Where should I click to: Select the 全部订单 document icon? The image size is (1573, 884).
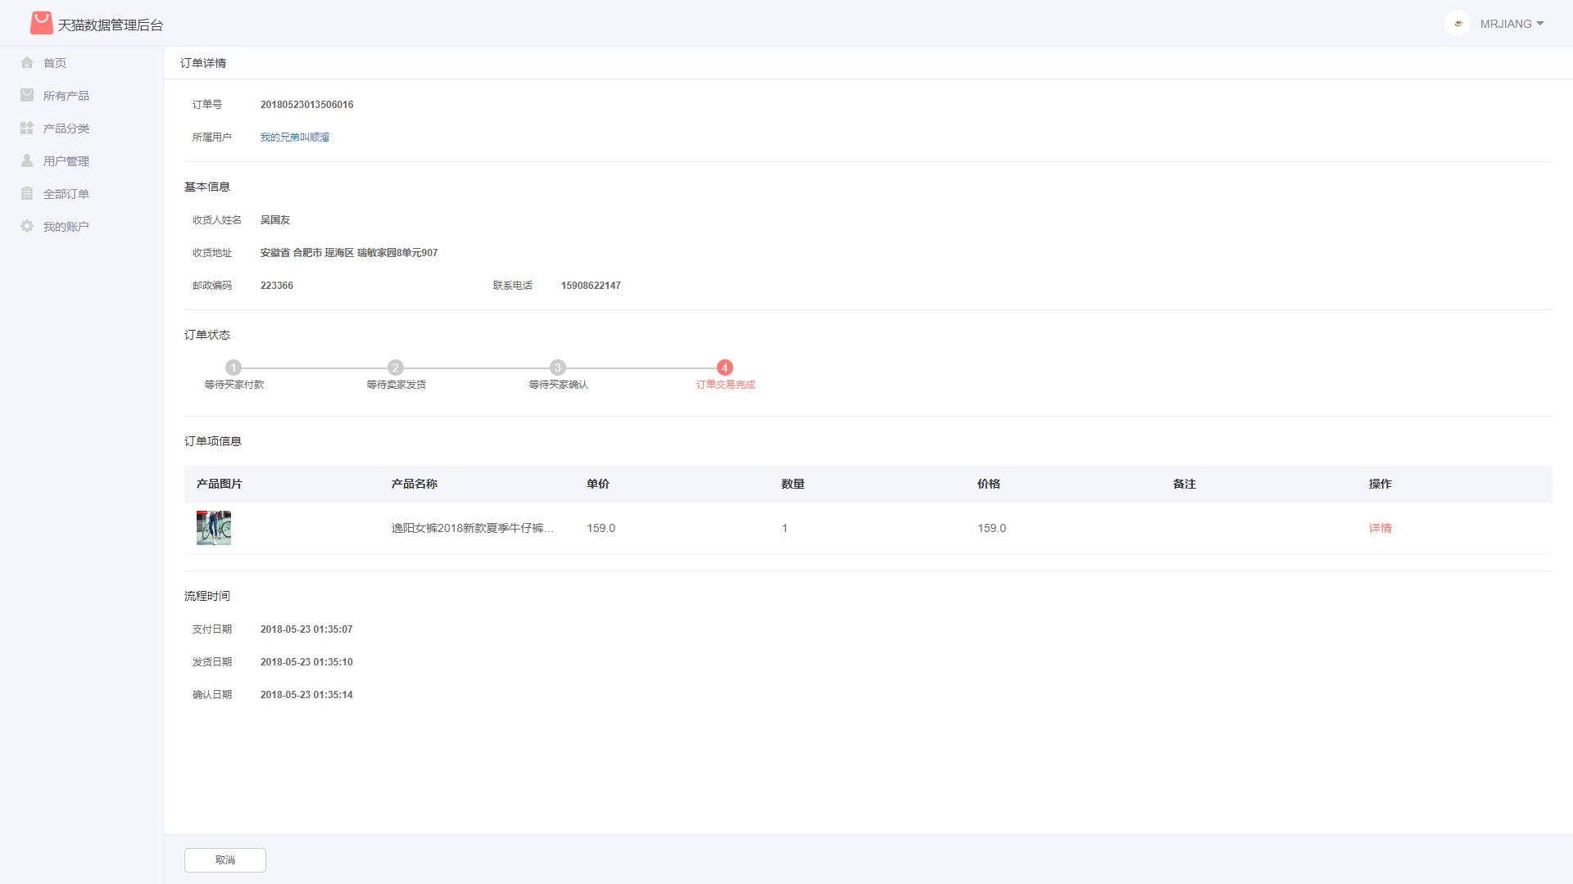[27, 193]
